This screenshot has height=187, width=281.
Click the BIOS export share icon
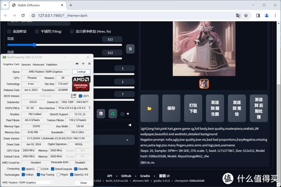[74, 96]
